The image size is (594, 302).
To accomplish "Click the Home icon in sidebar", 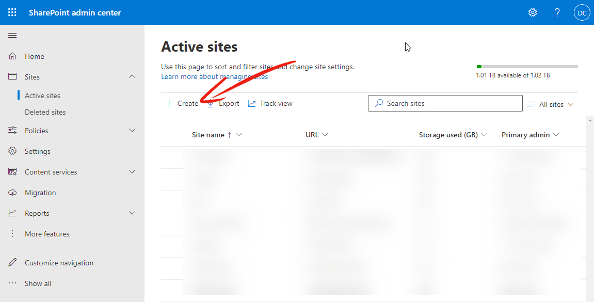I will point(12,56).
